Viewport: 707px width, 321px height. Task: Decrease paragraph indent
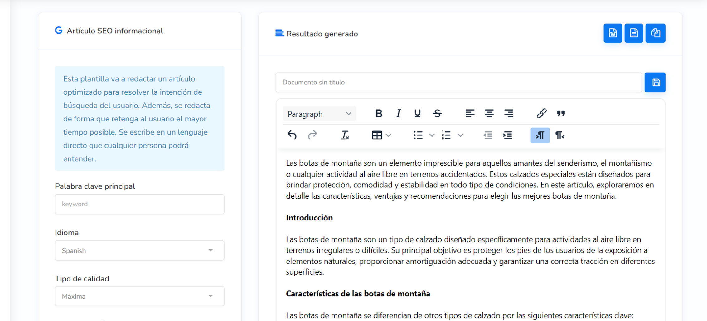click(488, 135)
